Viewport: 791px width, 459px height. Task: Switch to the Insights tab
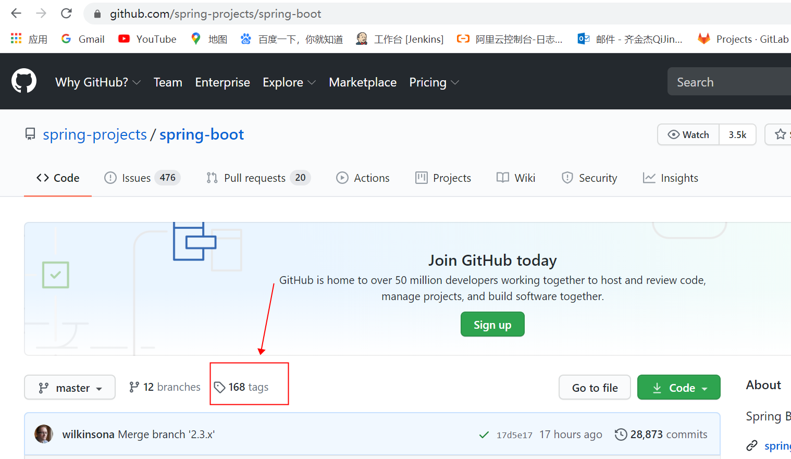pos(671,178)
